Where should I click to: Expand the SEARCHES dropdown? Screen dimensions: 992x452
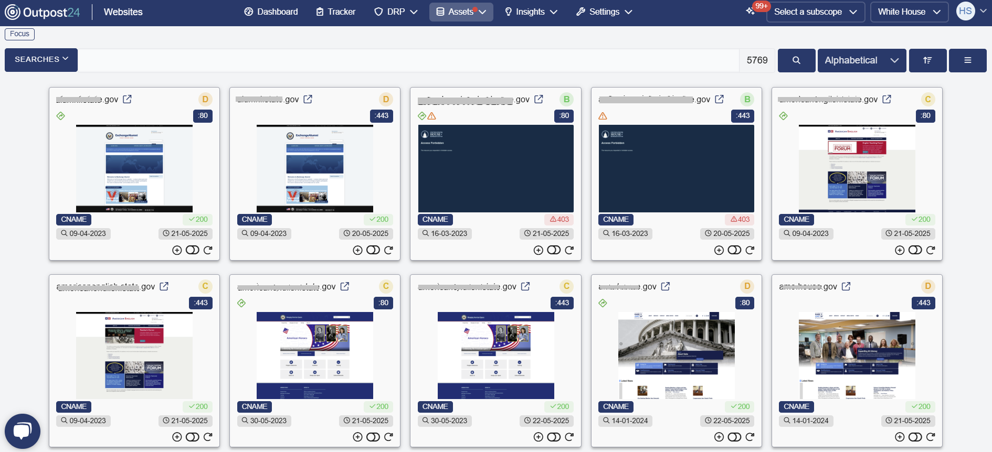(41, 60)
